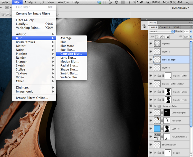Expand the Distort filter submenu
The height and width of the screenshot is (157, 193).
click(x=34, y=46)
